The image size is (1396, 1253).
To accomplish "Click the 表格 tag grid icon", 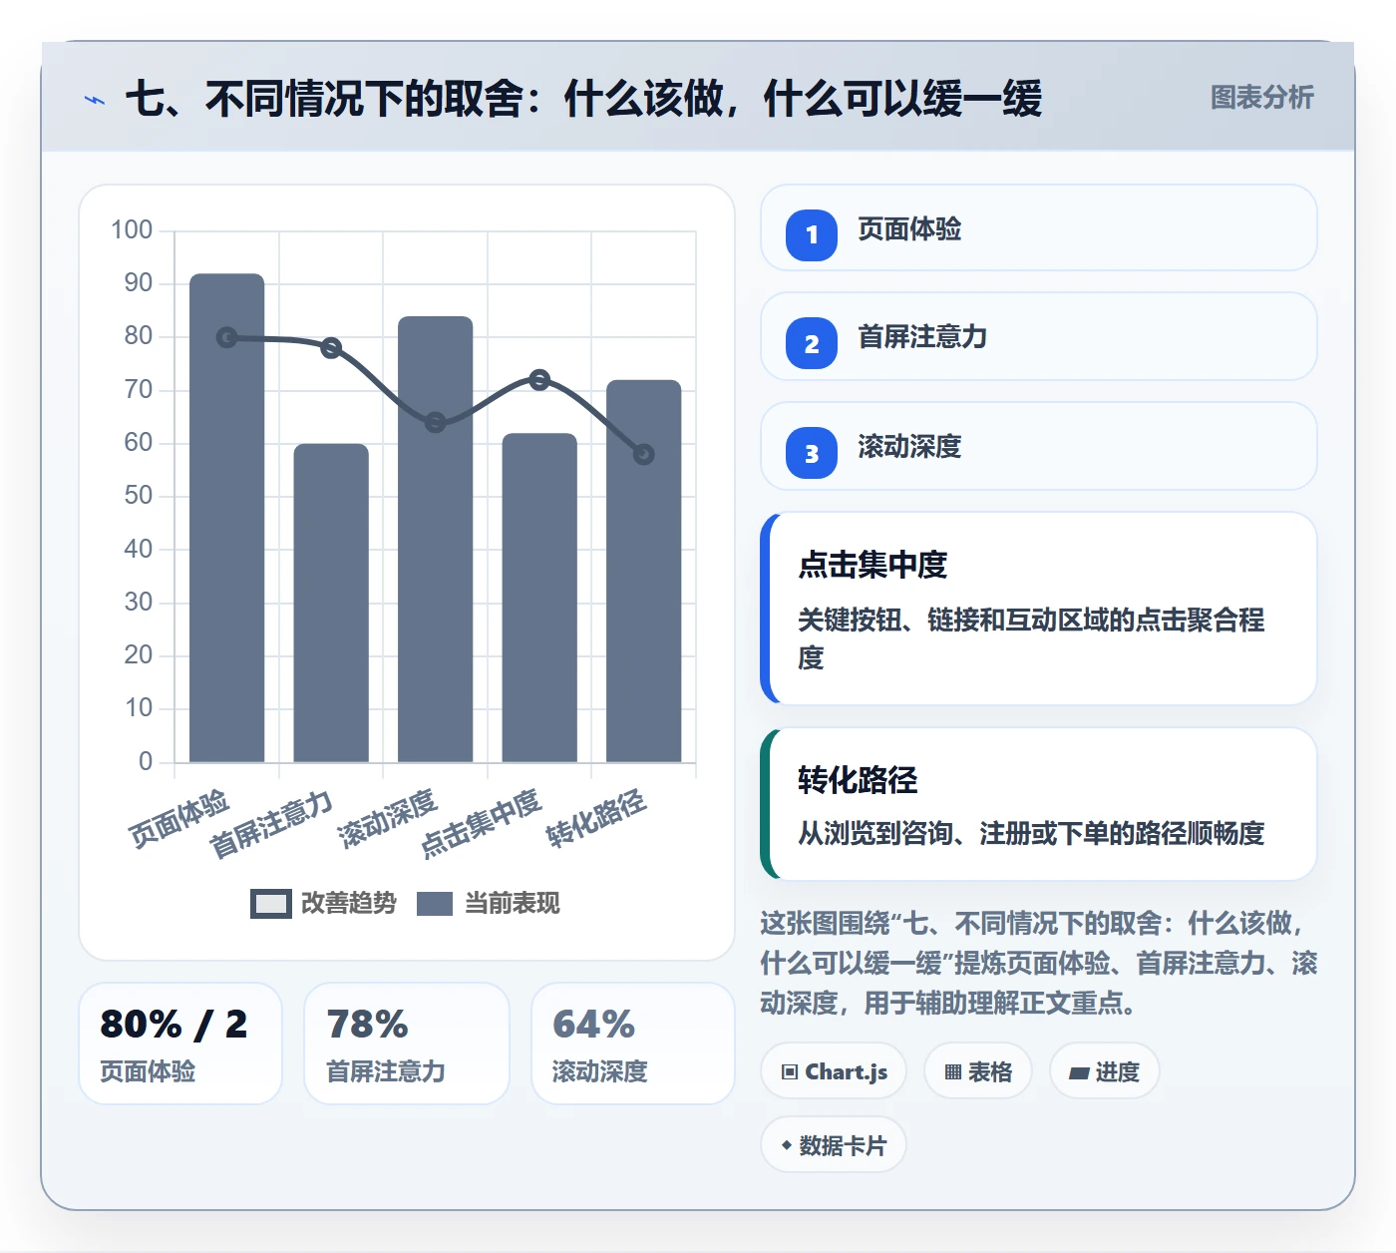I will 953,1072.
